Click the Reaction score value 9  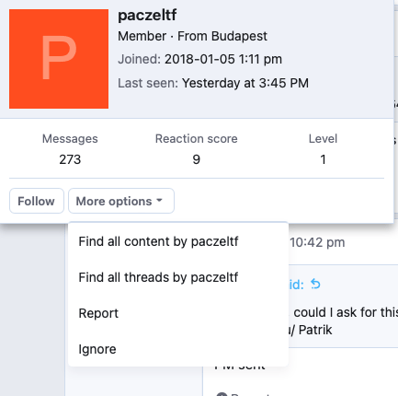click(197, 159)
